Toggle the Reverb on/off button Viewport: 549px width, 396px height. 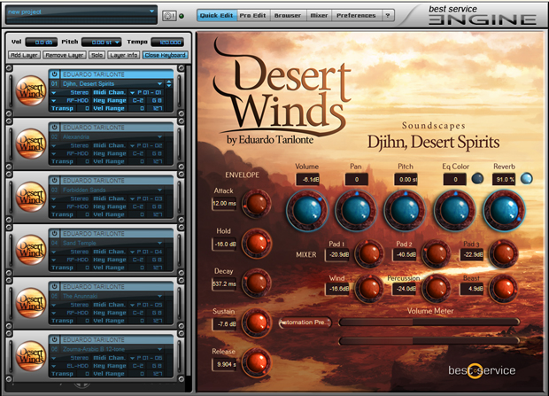tap(526, 179)
